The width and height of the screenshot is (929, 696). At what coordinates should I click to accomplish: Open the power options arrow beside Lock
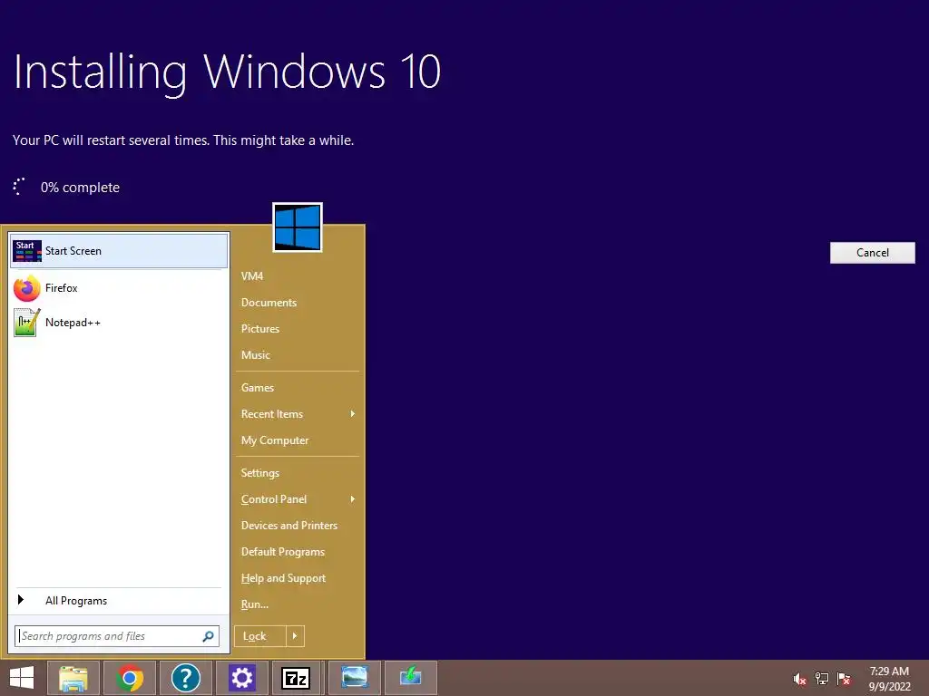point(295,636)
